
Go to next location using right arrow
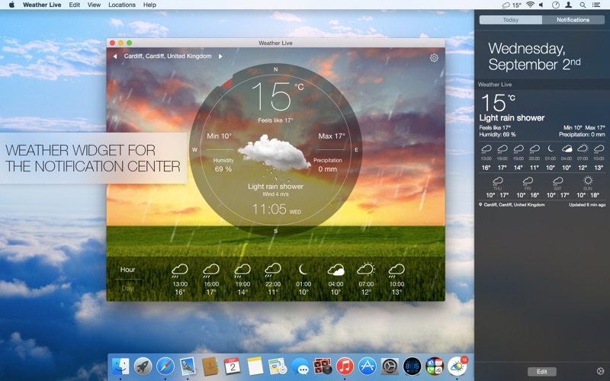click(x=220, y=56)
